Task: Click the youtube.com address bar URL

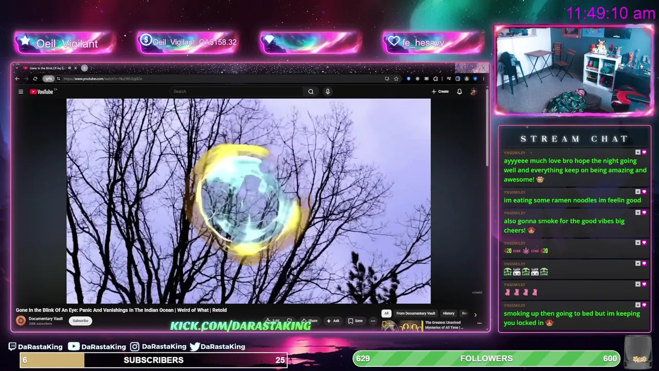Action: [x=103, y=79]
